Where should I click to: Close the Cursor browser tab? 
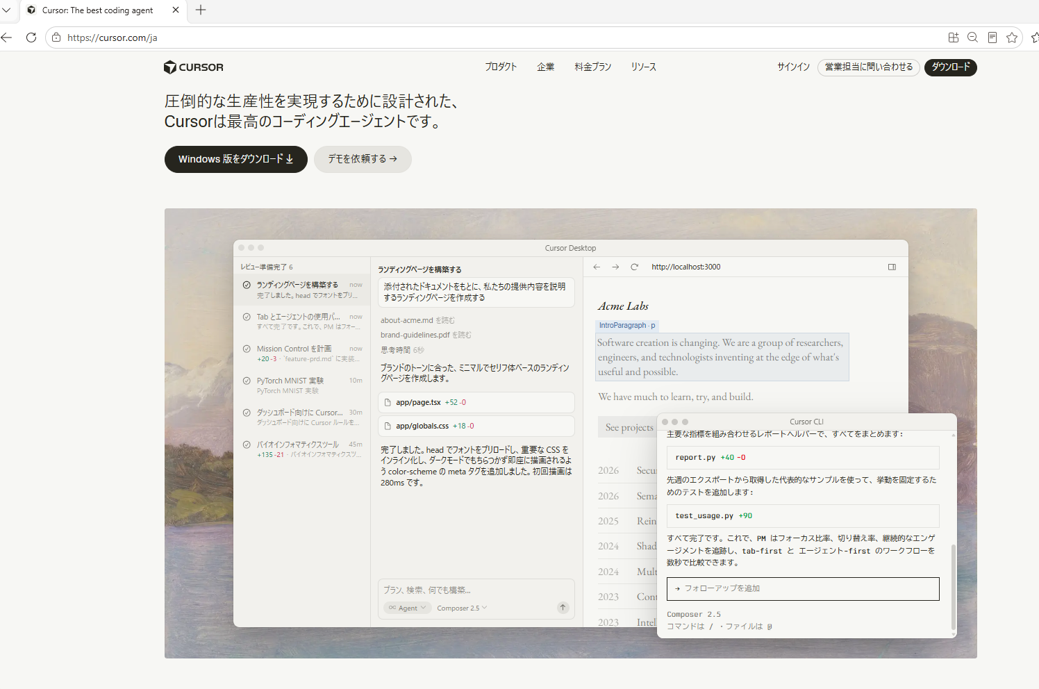pyautogui.click(x=176, y=10)
